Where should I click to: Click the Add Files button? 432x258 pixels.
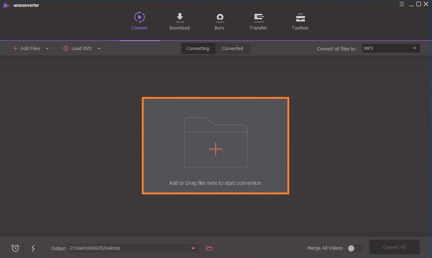[26, 48]
